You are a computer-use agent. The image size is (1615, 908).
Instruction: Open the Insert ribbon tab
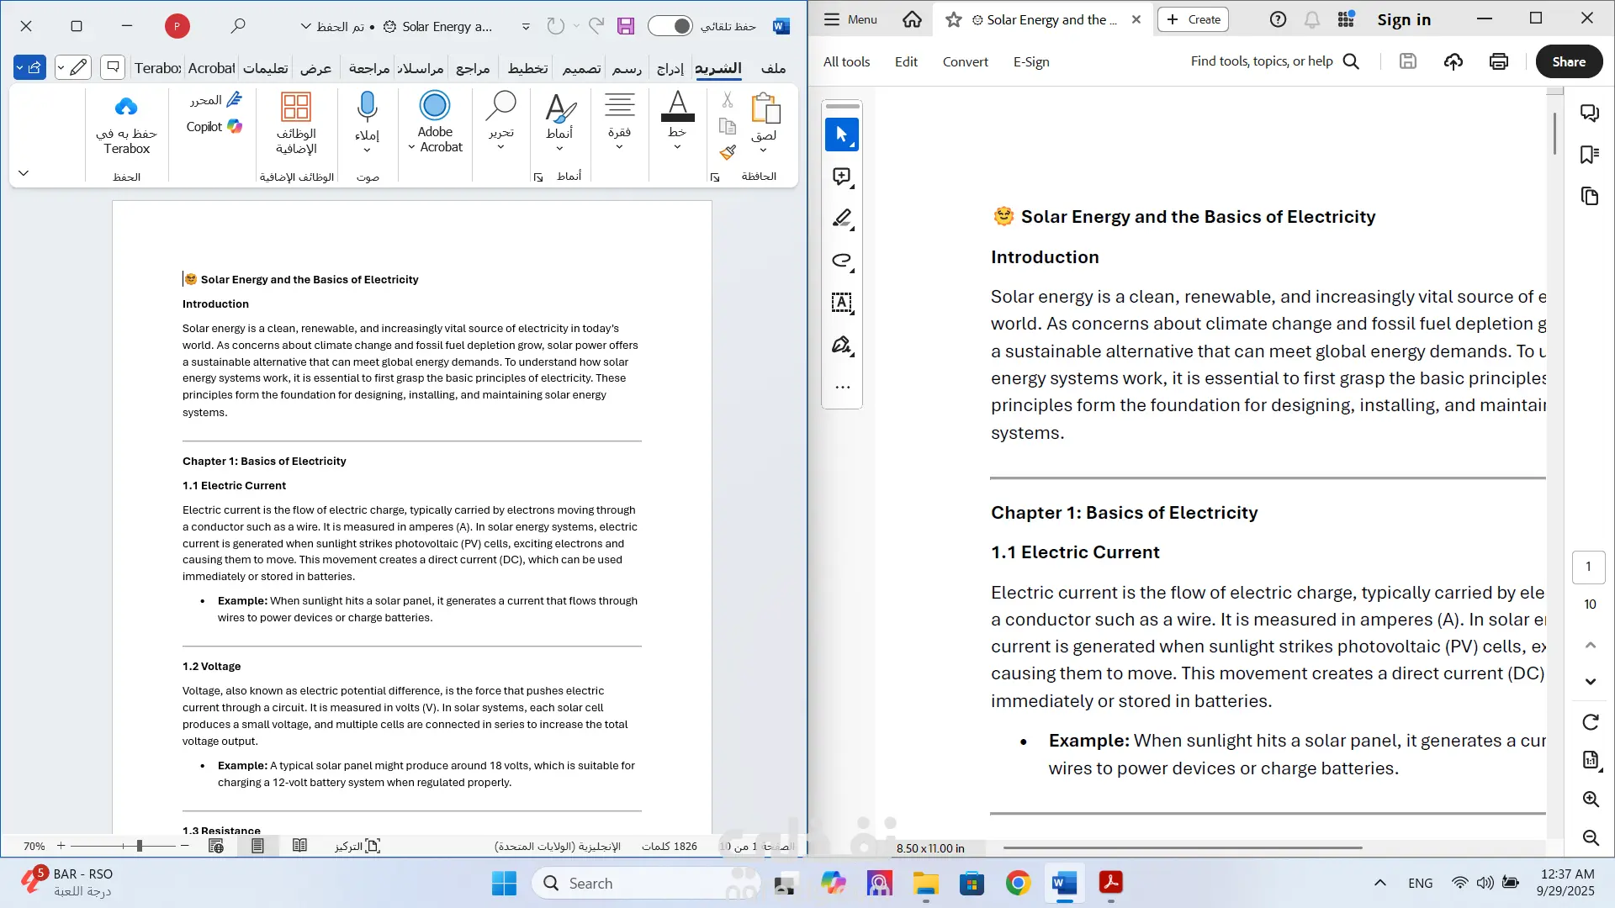pyautogui.click(x=670, y=68)
